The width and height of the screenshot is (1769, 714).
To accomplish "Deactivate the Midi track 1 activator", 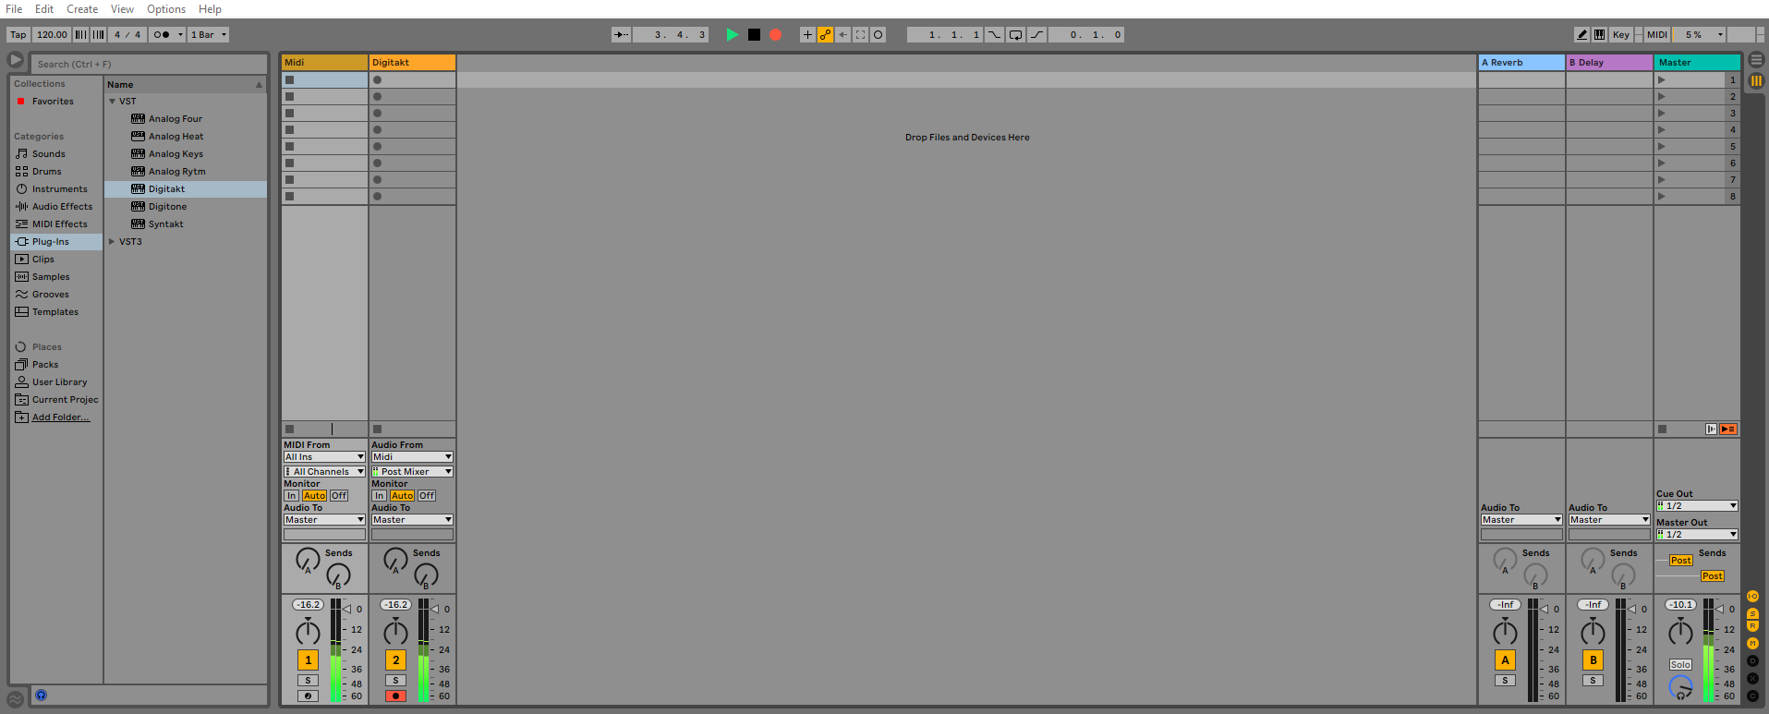I will [x=308, y=660].
